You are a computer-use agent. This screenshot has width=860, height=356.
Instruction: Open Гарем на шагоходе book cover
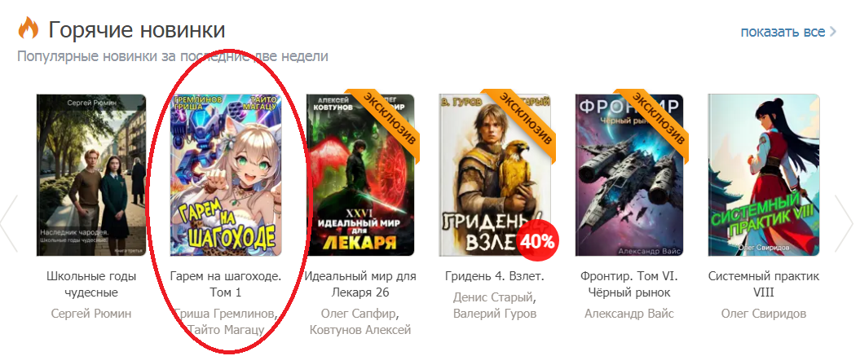[x=226, y=175]
